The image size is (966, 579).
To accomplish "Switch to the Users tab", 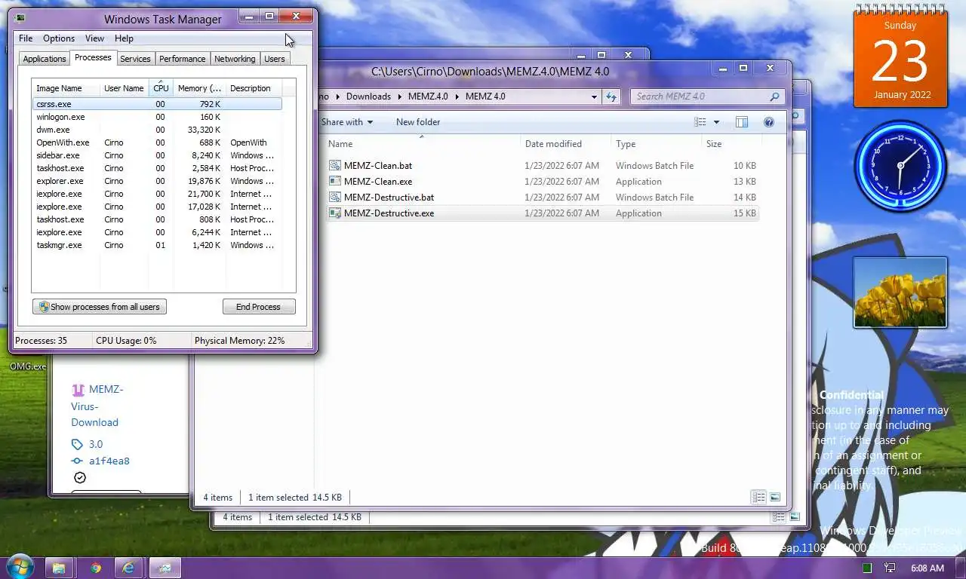I will 275,59.
